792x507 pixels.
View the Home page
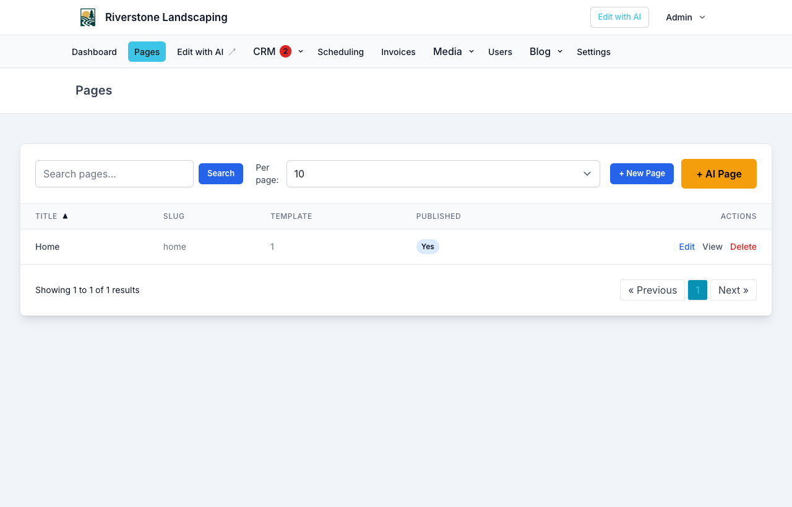pyautogui.click(x=712, y=247)
